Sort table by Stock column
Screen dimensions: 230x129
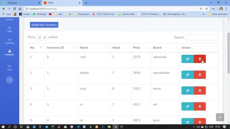tap(120, 48)
